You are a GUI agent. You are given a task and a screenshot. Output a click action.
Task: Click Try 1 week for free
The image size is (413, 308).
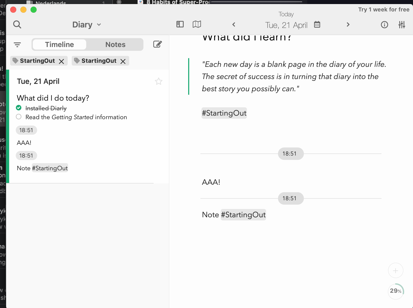(x=384, y=10)
